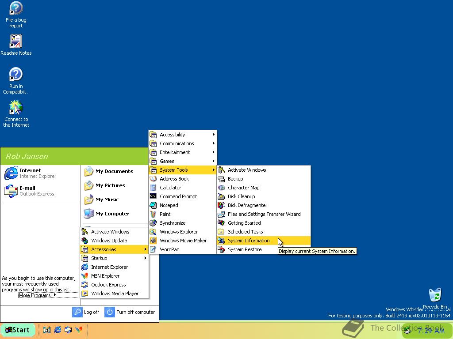Viewport: 453px width, 339px height.
Task: Expand the Accessories submenu arrow
Action: (x=145, y=249)
